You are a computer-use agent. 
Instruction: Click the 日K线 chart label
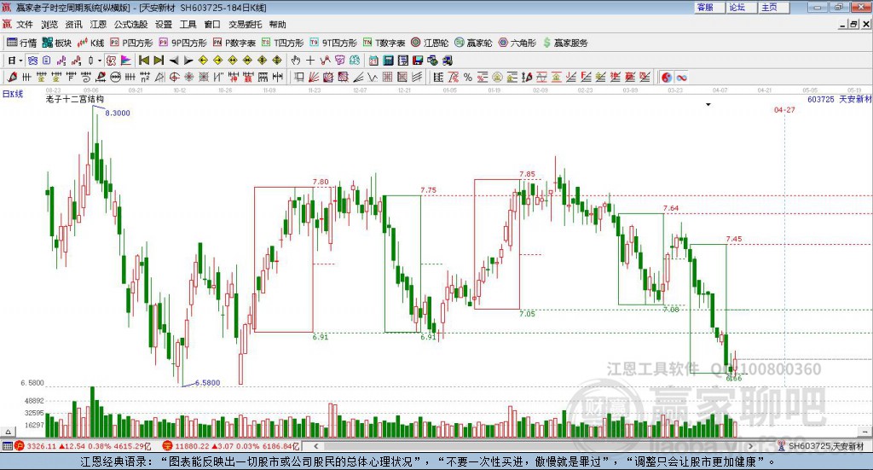click(13, 94)
